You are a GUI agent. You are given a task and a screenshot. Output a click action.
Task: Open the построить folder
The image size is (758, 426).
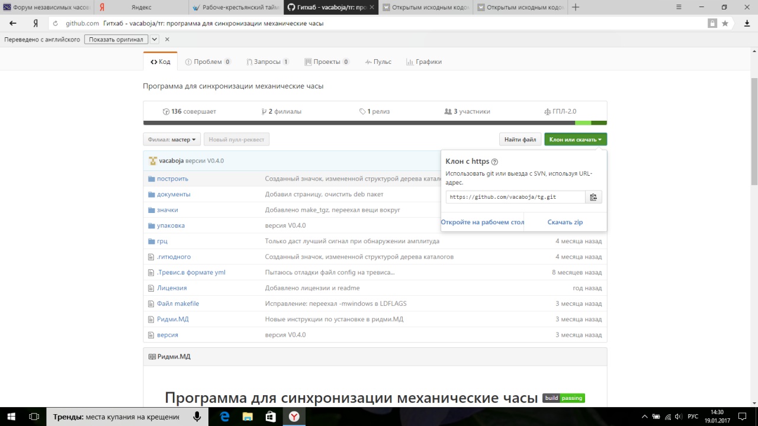172,179
